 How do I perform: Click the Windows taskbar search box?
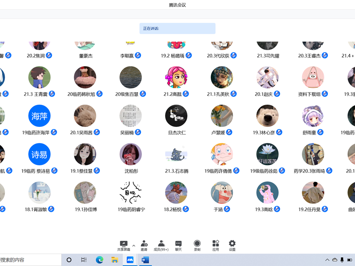coord(29,260)
